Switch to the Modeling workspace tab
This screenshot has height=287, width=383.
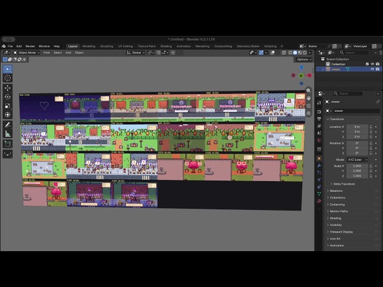tap(89, 46)
